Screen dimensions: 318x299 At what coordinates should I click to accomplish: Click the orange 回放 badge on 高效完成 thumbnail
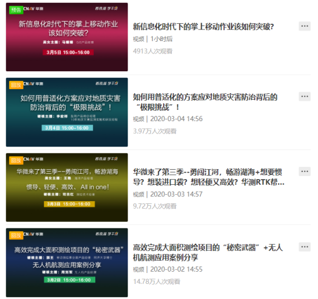pos(16,235)
